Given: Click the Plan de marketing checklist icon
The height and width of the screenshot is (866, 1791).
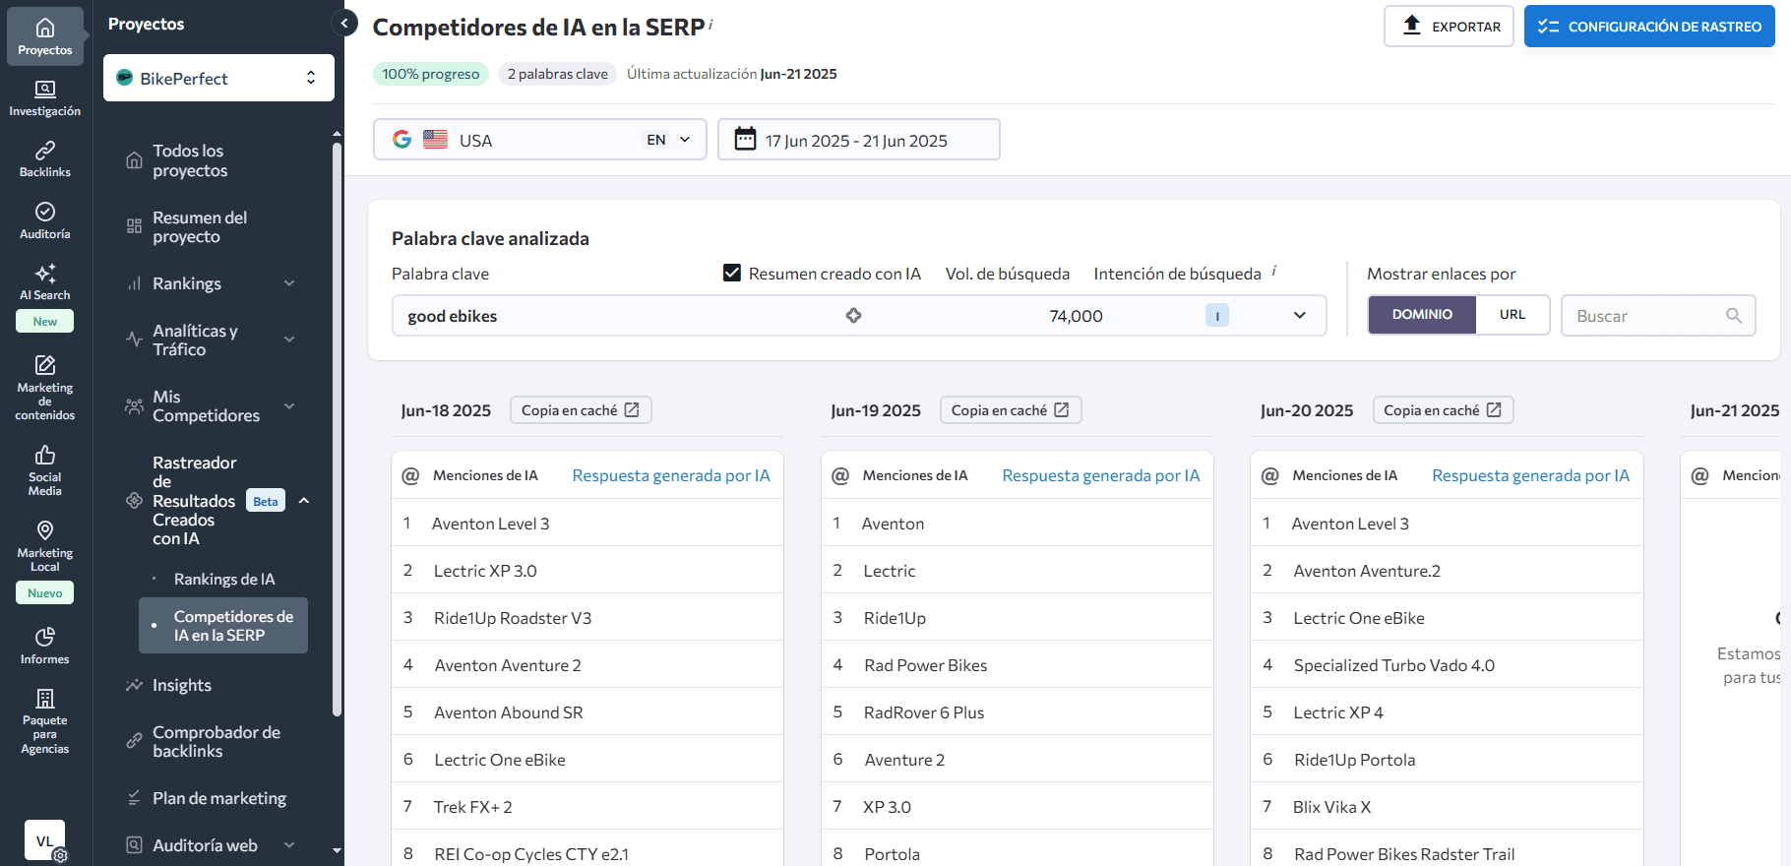Looking at the screenshot, I should pos(135,798).
